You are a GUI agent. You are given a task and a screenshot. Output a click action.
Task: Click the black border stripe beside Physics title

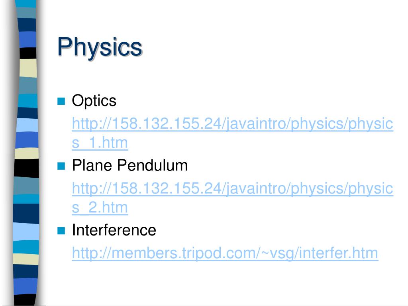click(x=28, y=53)
